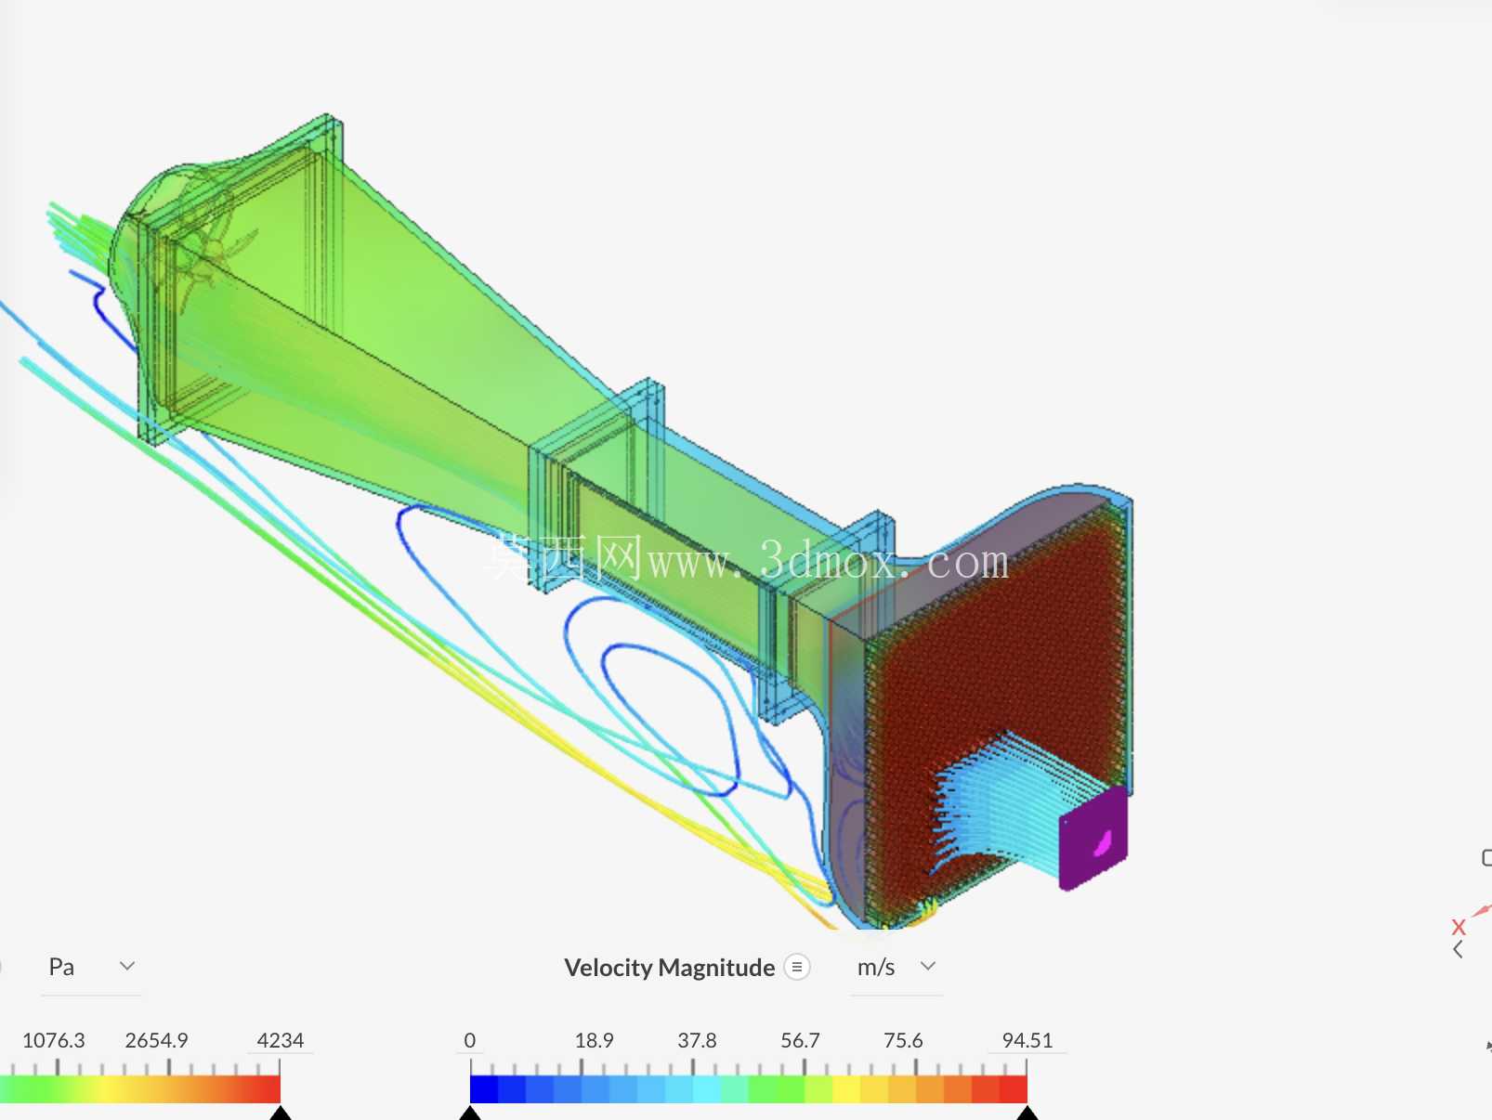Click the red X axis label
Image resolution: width=1492 pixels, height=1120 pixels.
(x=1459, y=926)
